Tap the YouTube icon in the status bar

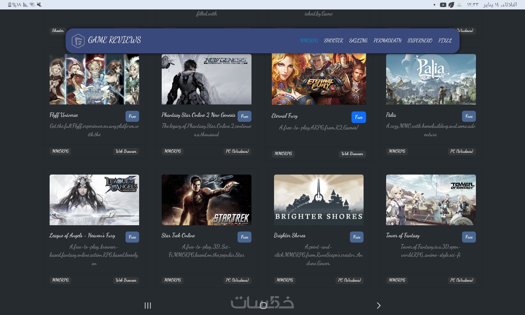click(443, 5)
